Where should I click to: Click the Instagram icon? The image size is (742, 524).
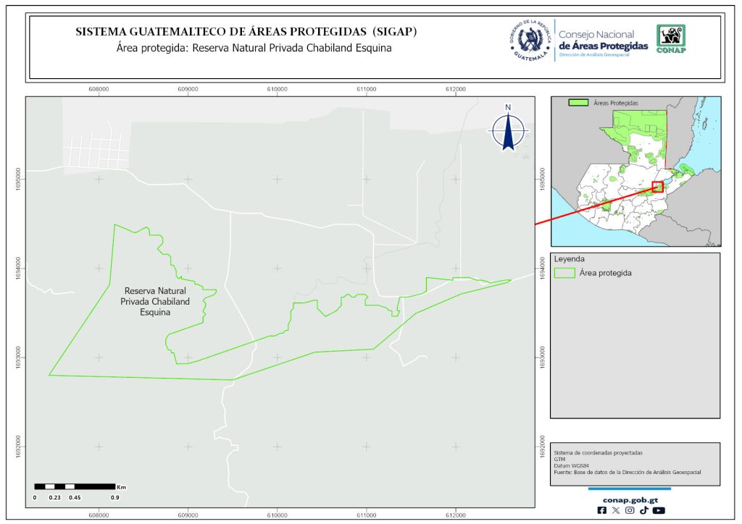click(x=630, y=510)
